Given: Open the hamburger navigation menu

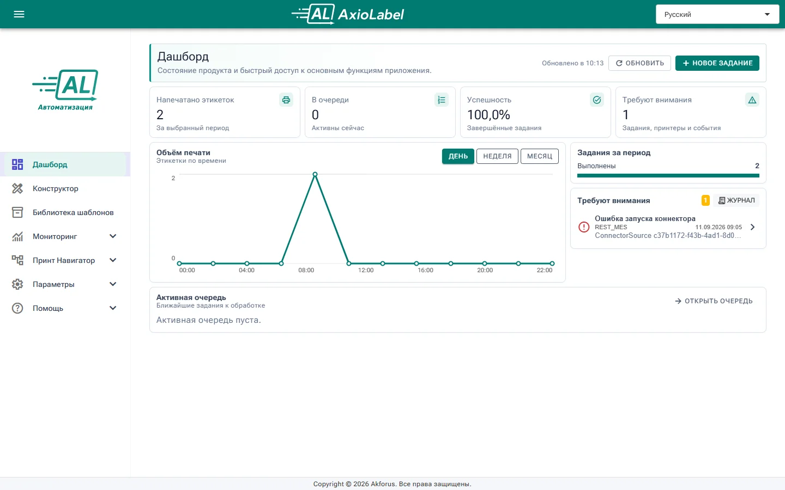Looking at the screenshot, I should 19,14.
